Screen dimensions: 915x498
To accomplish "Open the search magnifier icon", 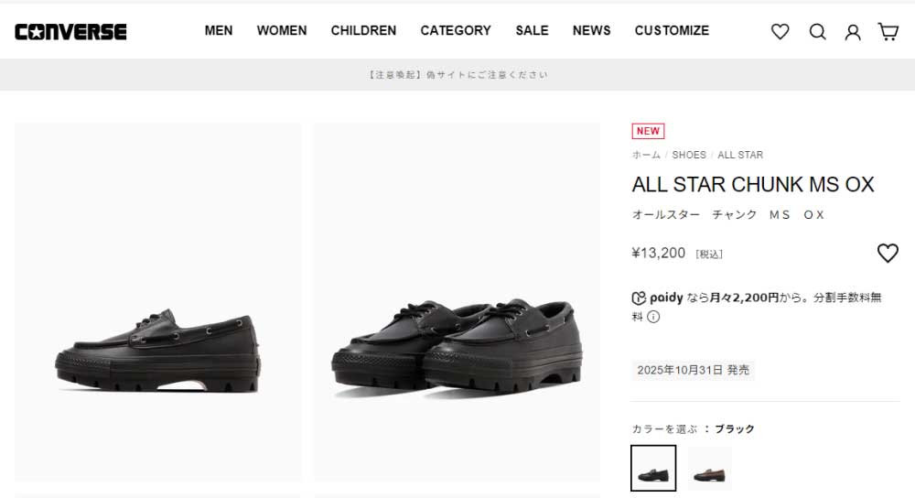I will 817,32.
